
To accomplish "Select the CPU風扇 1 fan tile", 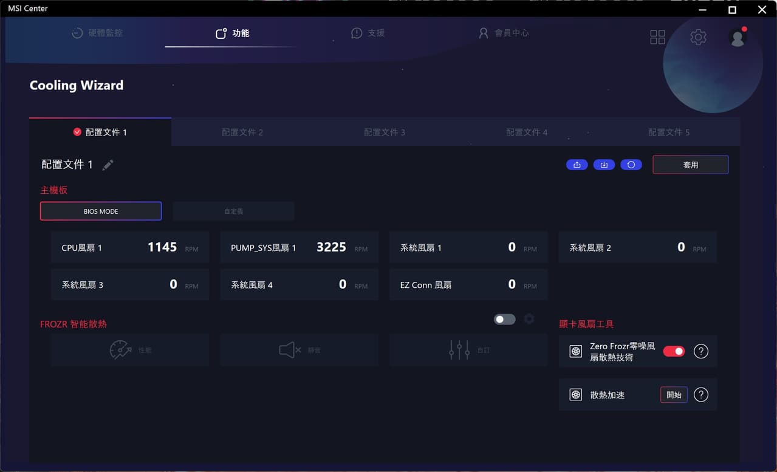I will point(130,247).
